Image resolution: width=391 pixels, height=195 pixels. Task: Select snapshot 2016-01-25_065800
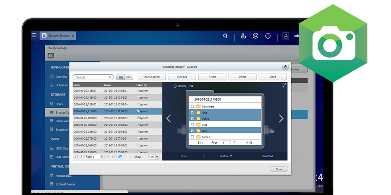click(x=117, y=145)
